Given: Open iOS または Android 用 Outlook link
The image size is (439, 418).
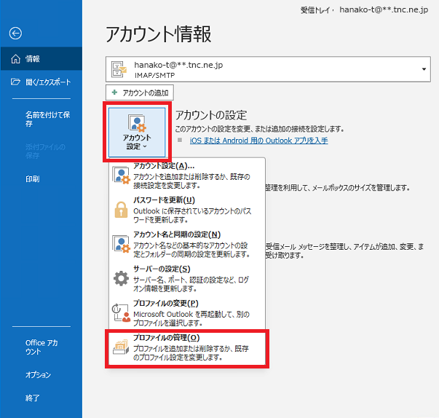Looking at the screenshot, I should click(x=258, y=140).
